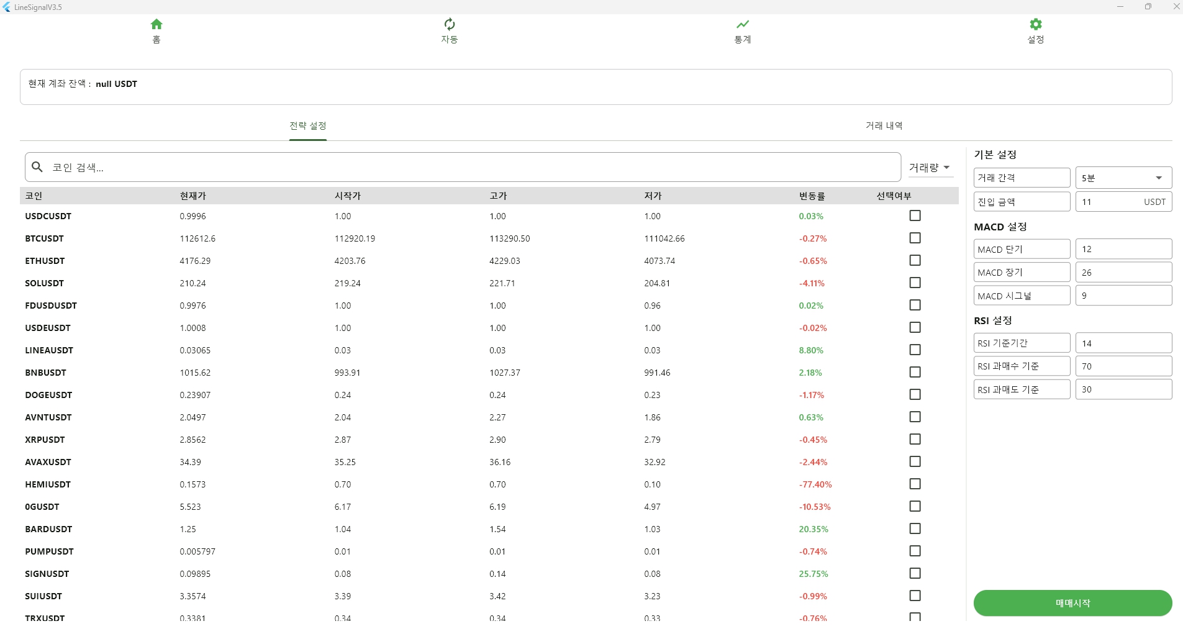Open the 거래량 sort dropdown
1183x639 pixels.
[x=930, y=168]
